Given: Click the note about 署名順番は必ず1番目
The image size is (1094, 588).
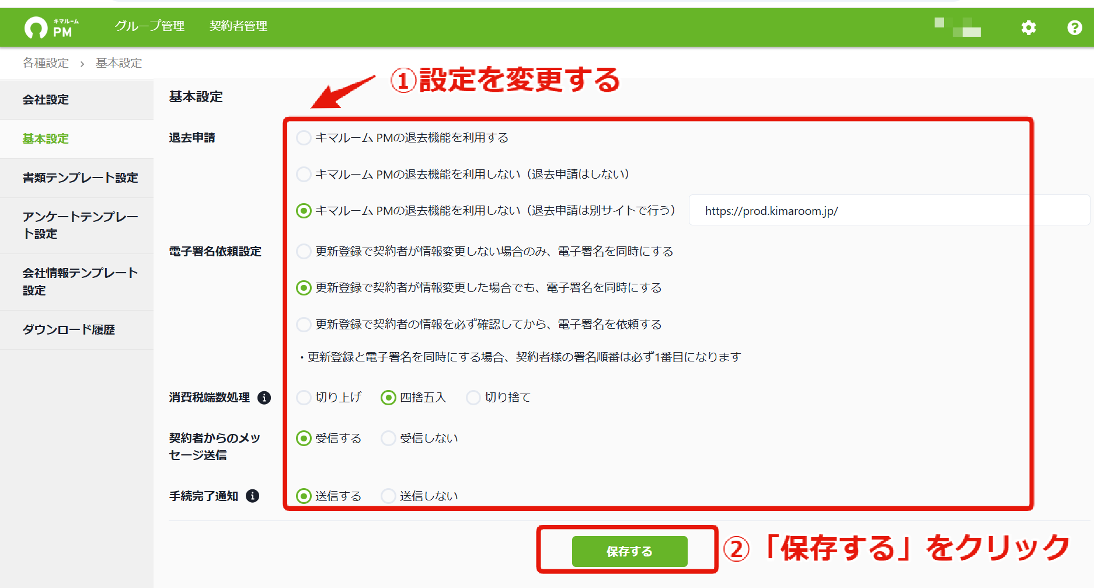Looking at the screenshot, I should coord(520,357).
